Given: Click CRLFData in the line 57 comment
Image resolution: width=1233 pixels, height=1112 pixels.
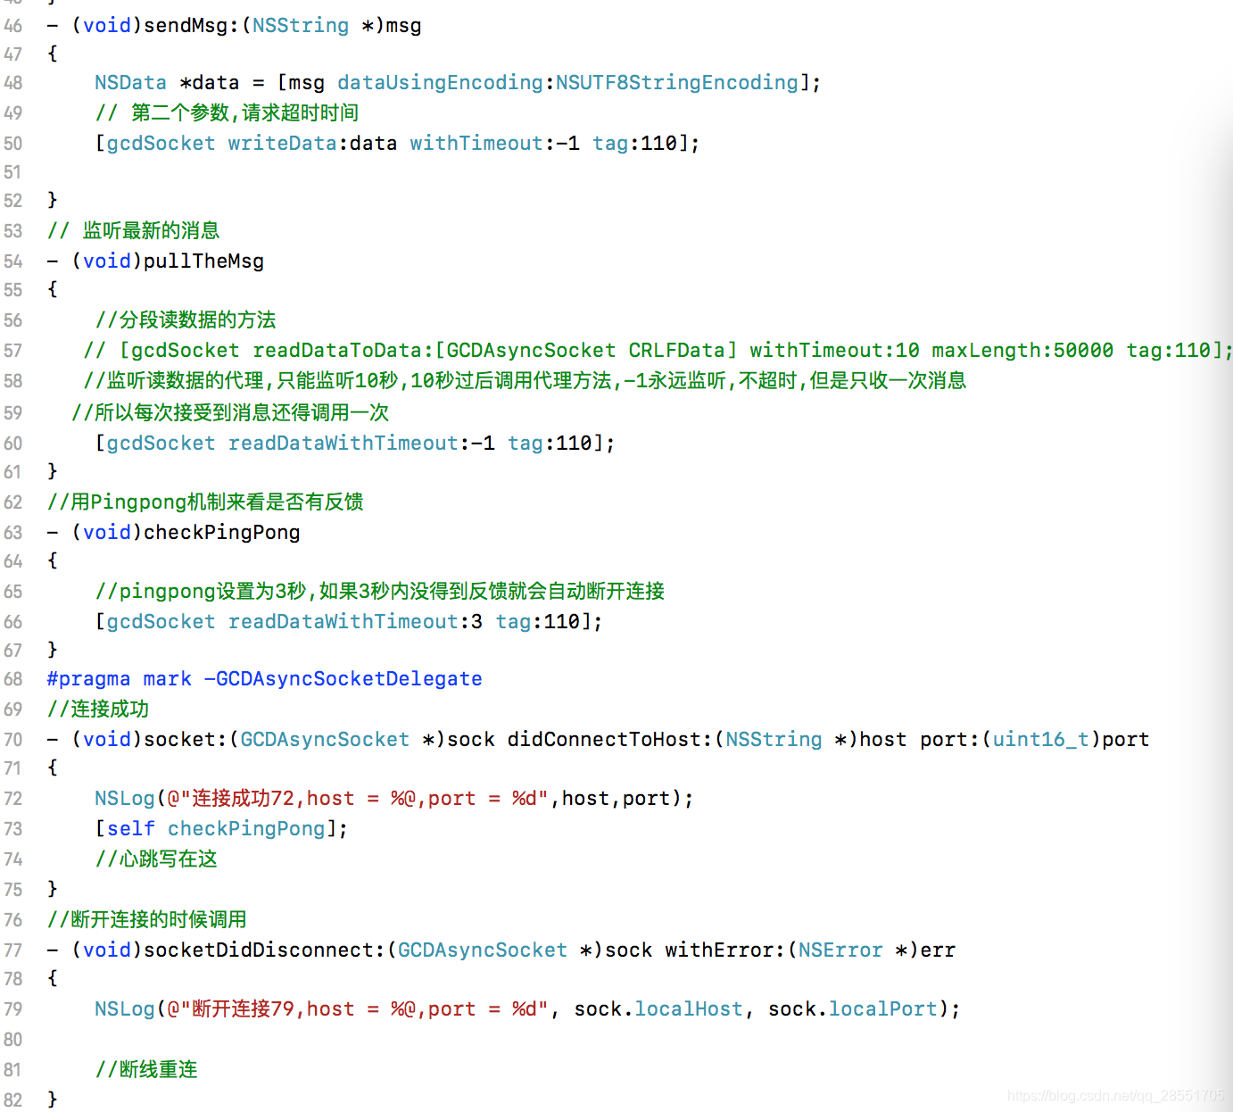Looking at the screenshot, I should pyautogui.click(x=676, y=351).
